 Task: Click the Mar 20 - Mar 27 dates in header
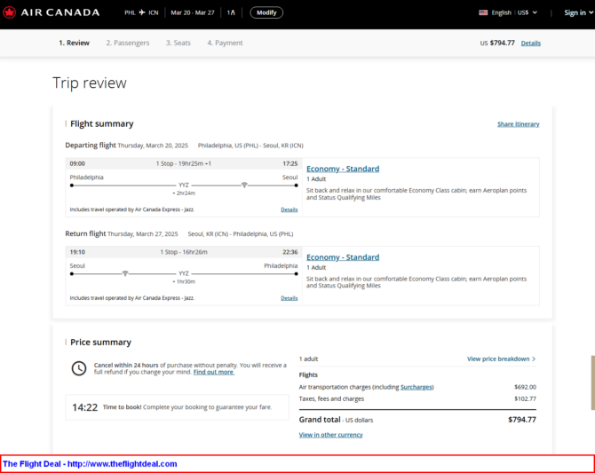click(193, 12)
